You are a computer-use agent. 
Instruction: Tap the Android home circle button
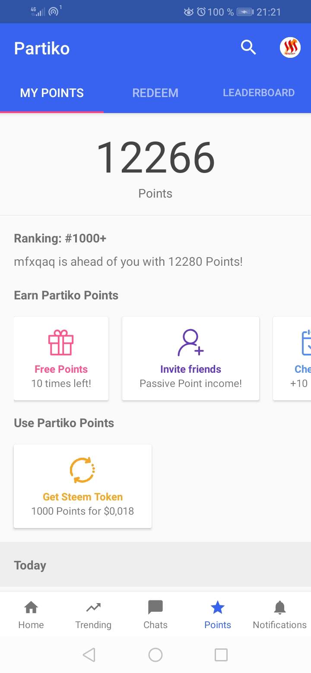coord(155,655)
